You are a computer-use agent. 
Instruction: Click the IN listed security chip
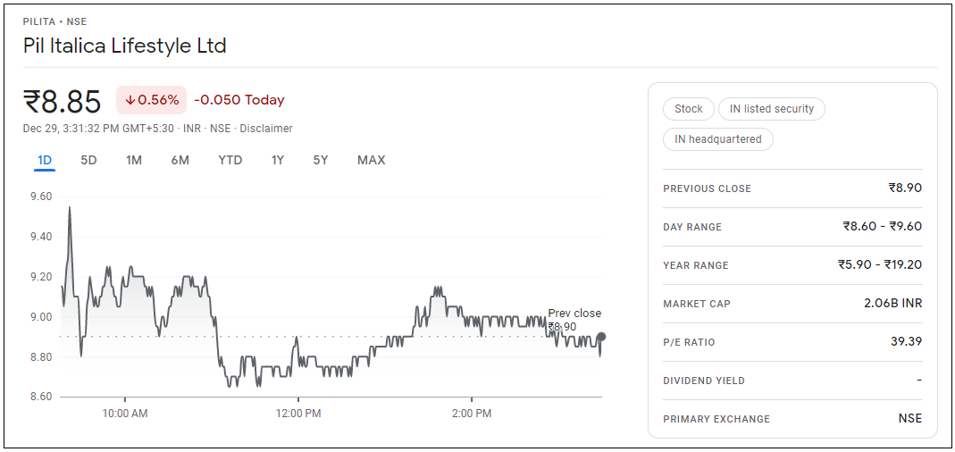[772, 109]
